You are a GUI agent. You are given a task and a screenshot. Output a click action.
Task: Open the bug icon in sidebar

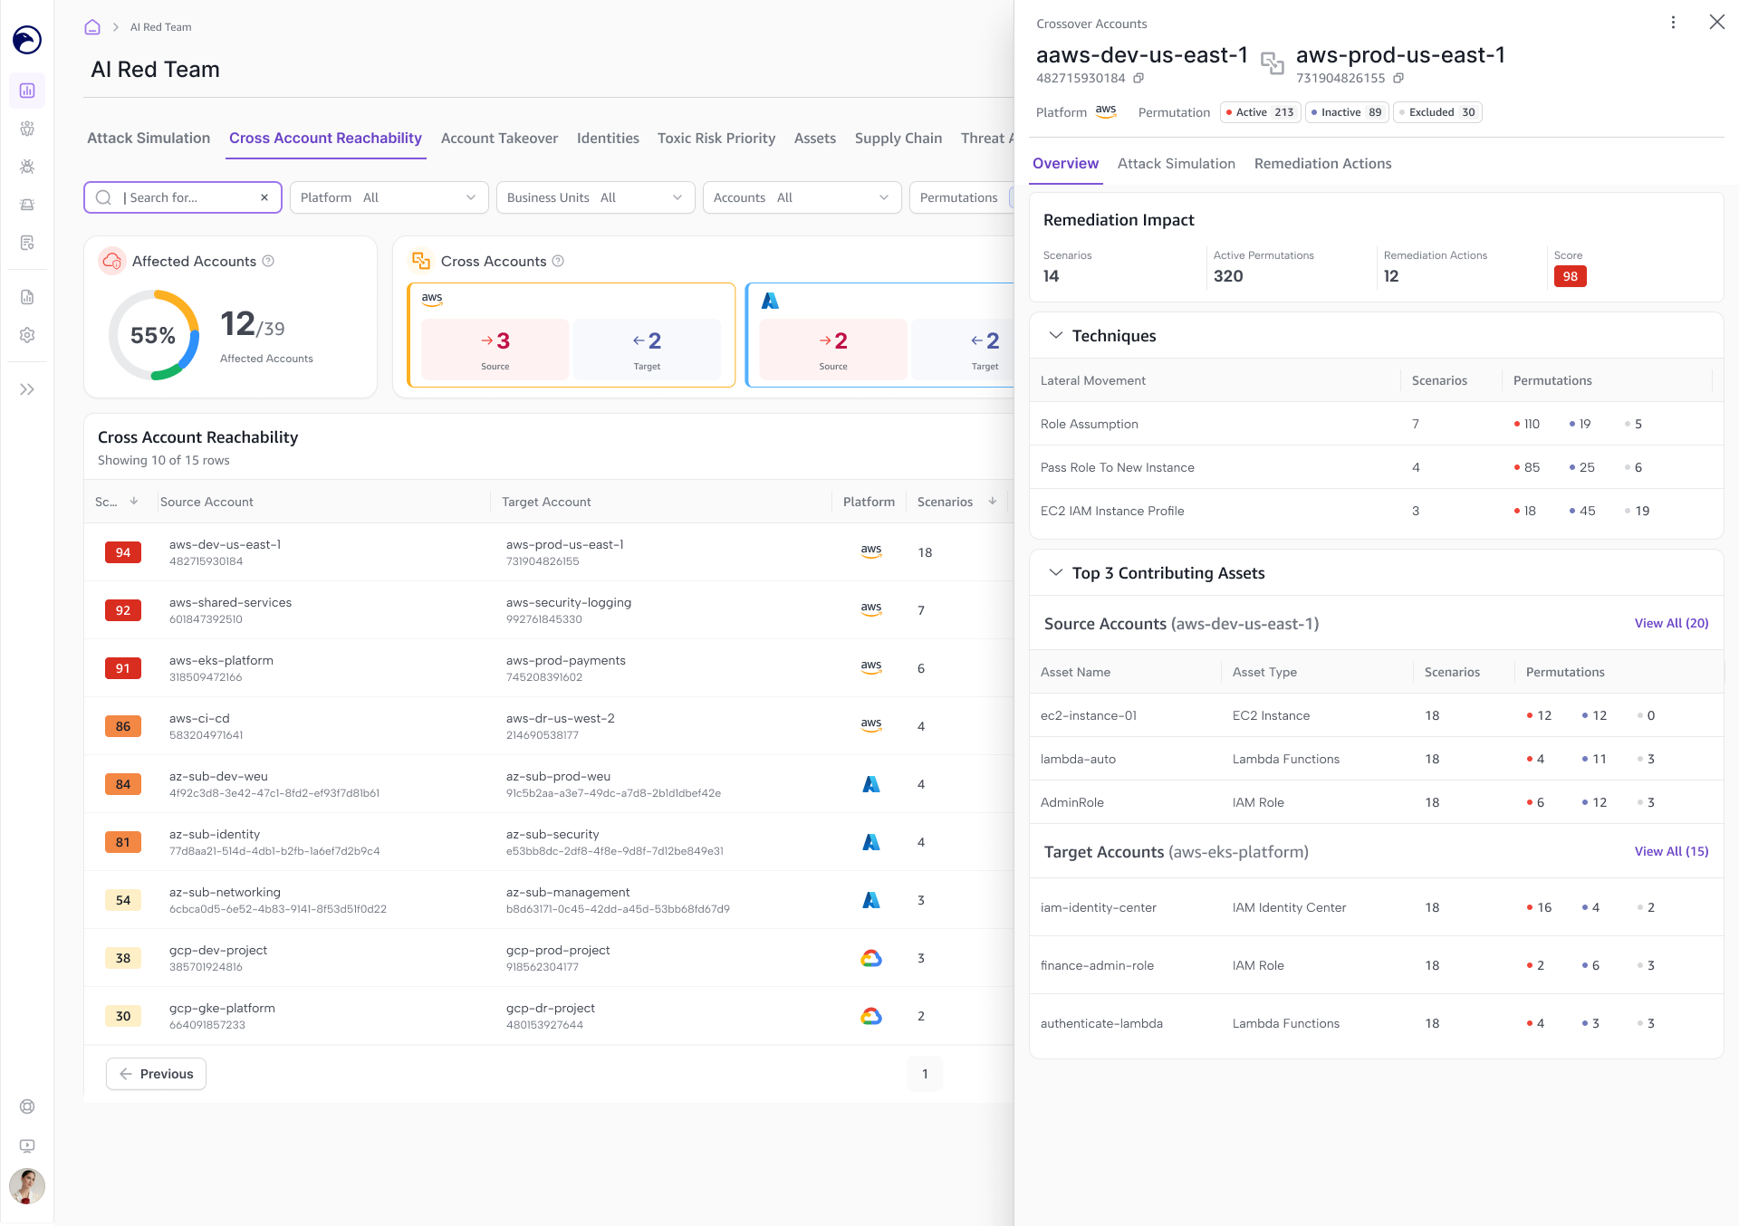tap(27, 167)
